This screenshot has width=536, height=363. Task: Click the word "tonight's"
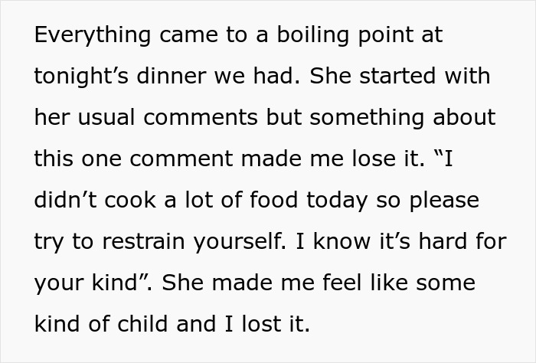(x=82, y=77)
